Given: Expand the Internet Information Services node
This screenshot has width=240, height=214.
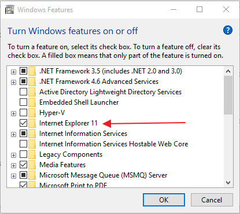Looking at the screenshot, I should tap(13, 135).
